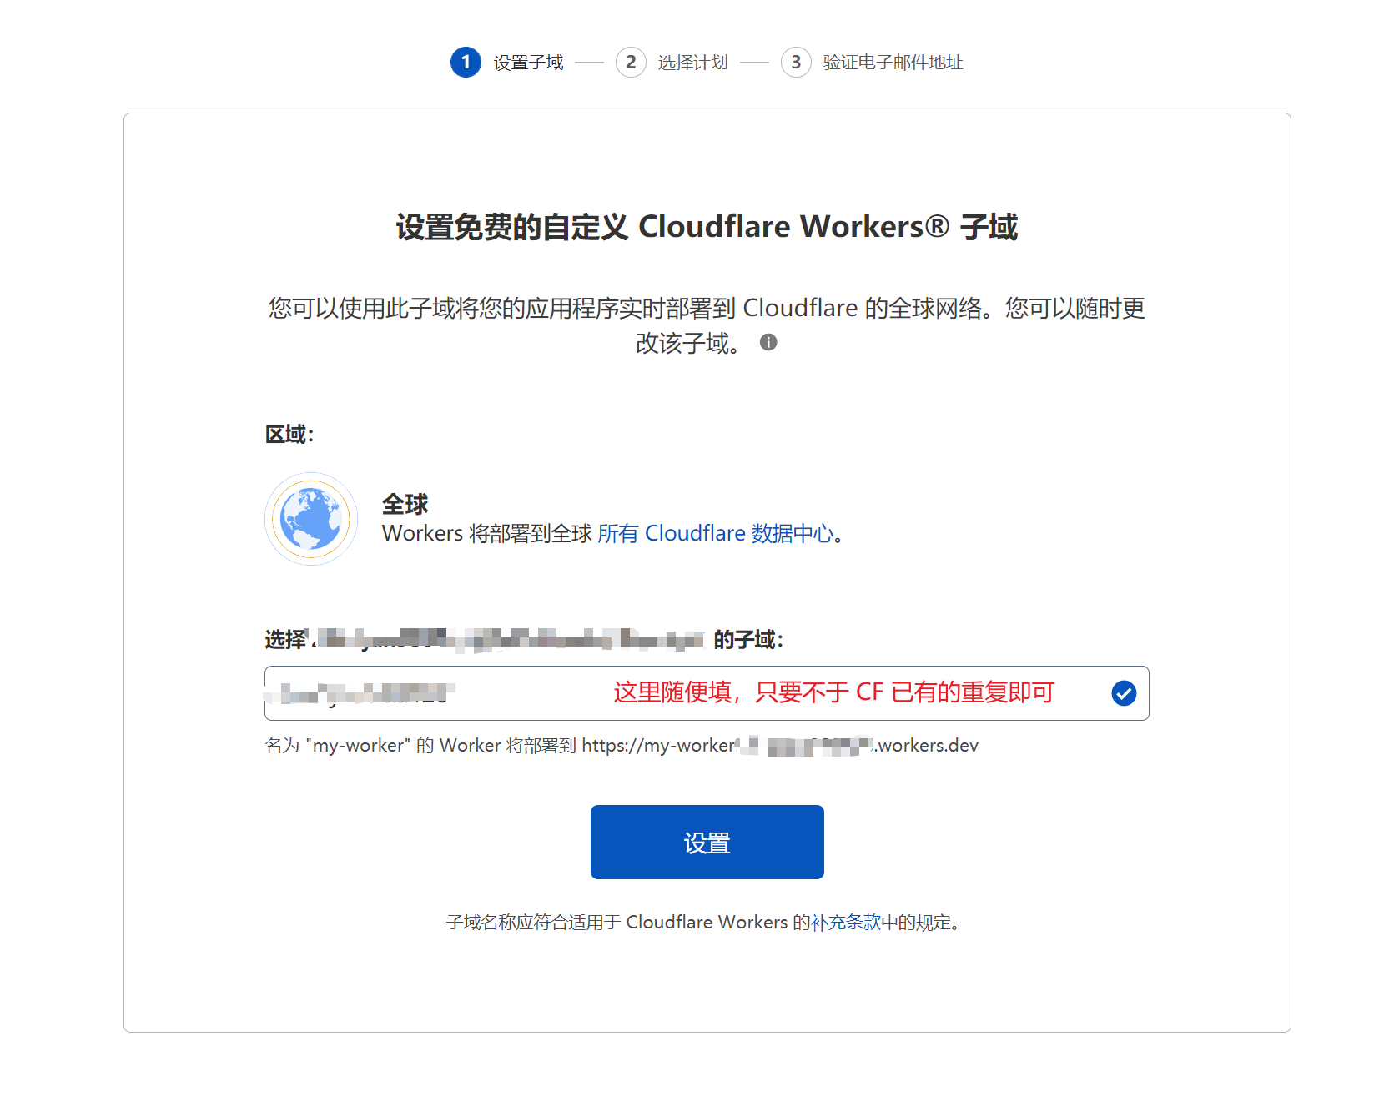The height and width of the screenshot is (1097, 1374).
Task: Click the info icon after 改该子域
Action: 768,342
